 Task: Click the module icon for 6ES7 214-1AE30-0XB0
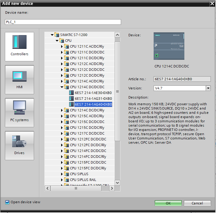pos(71,93)
